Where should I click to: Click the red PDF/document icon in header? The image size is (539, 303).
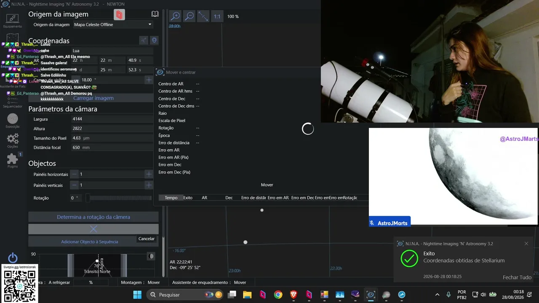pyautogui.click(x=120, y=15)
